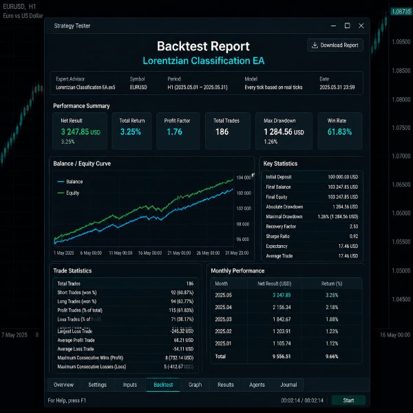The height and width of the screenshot is (413, 413).
Task: Click the Net Result summary card
Action: [80, 131]
